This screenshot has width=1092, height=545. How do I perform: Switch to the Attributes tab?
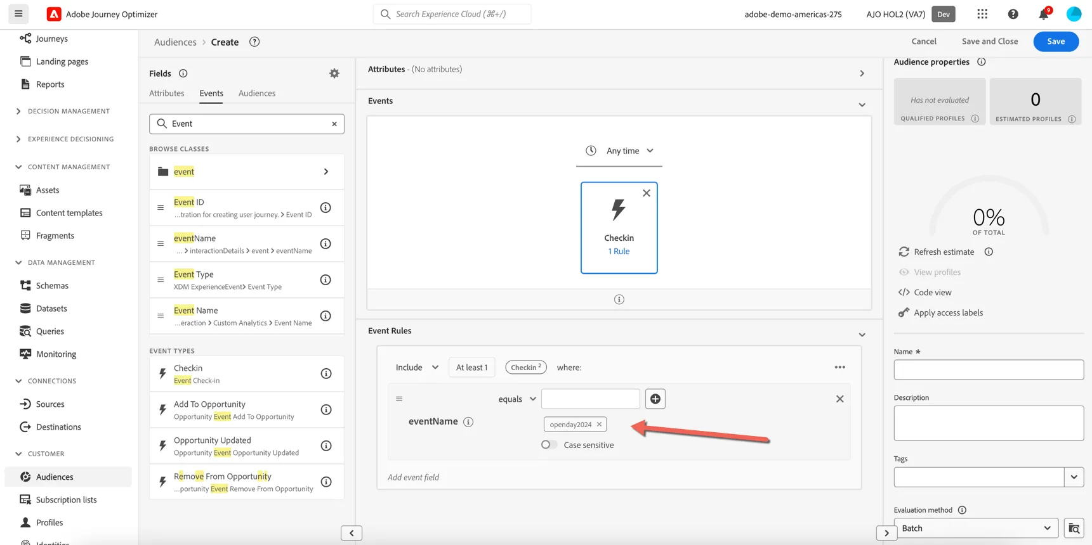[166, 93]
